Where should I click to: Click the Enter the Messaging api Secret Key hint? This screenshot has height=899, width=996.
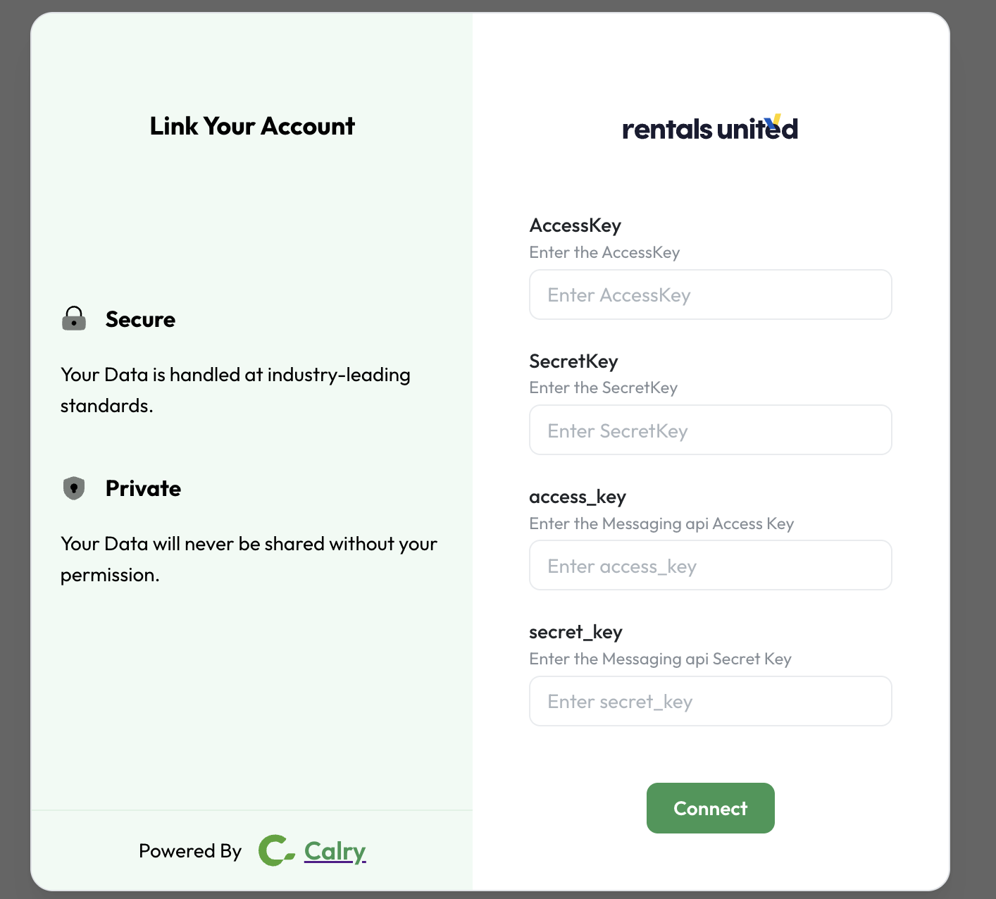click(x=661, y=659)
